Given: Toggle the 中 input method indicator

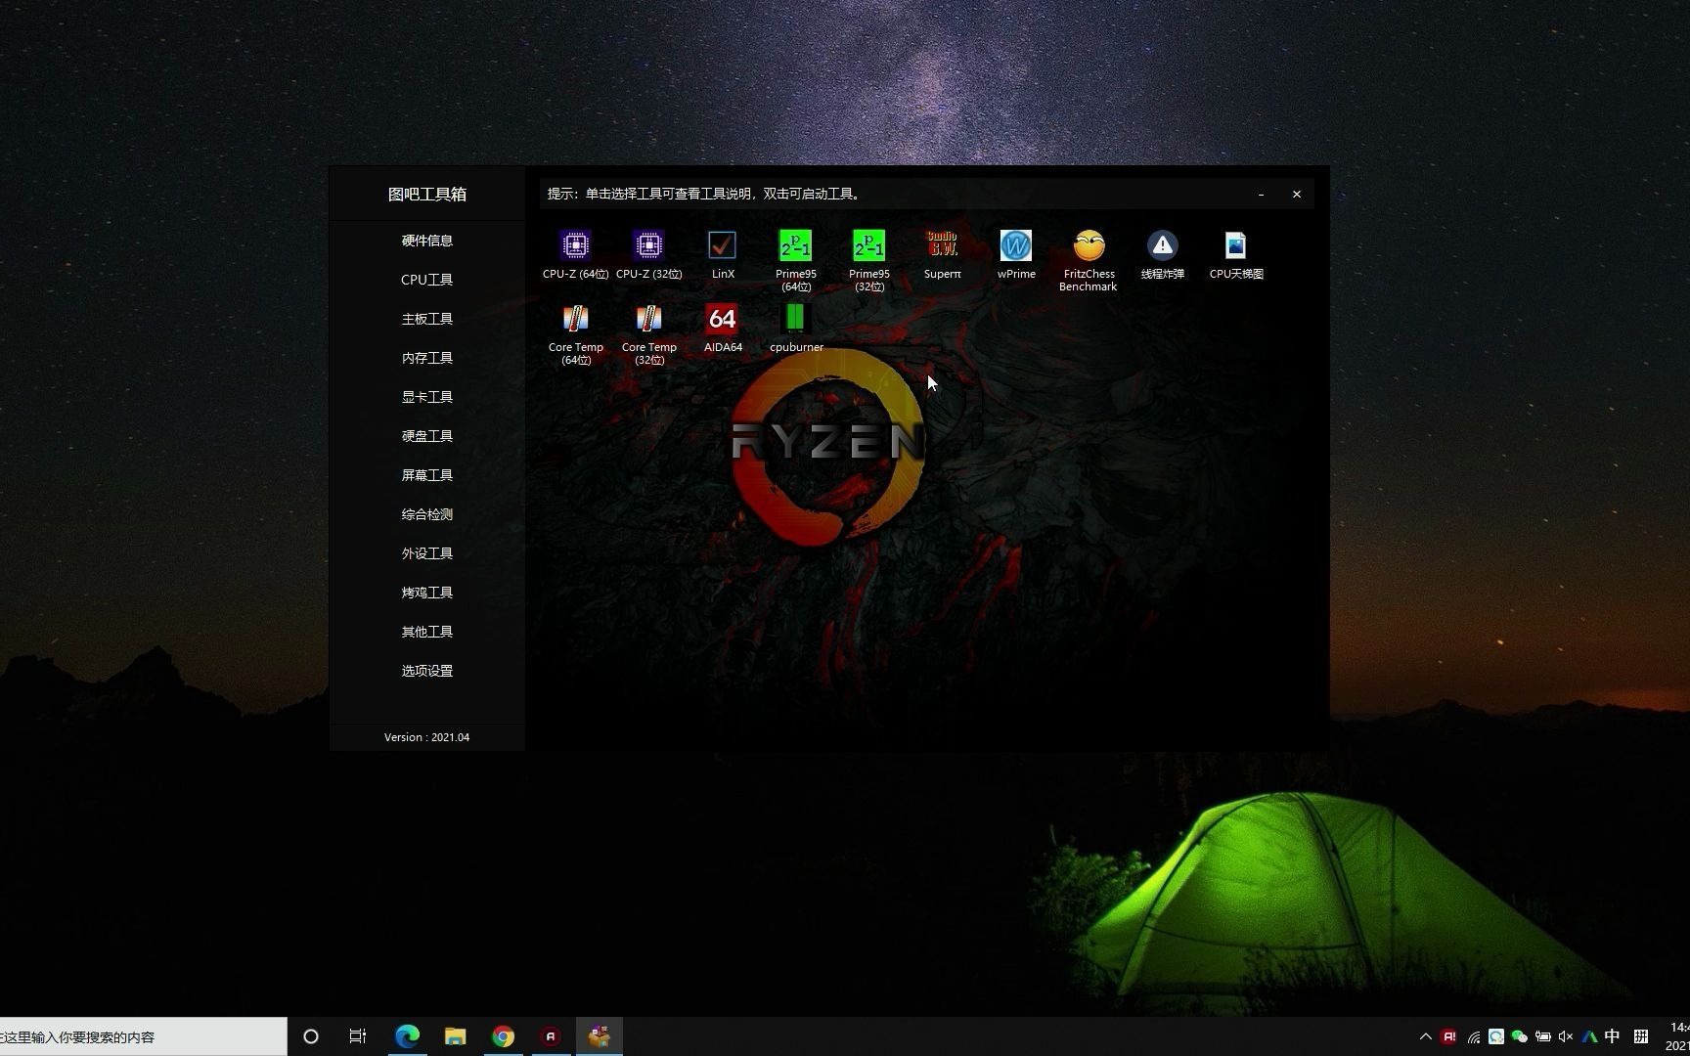Looking at the screenshot, I should point(1613,1036).
